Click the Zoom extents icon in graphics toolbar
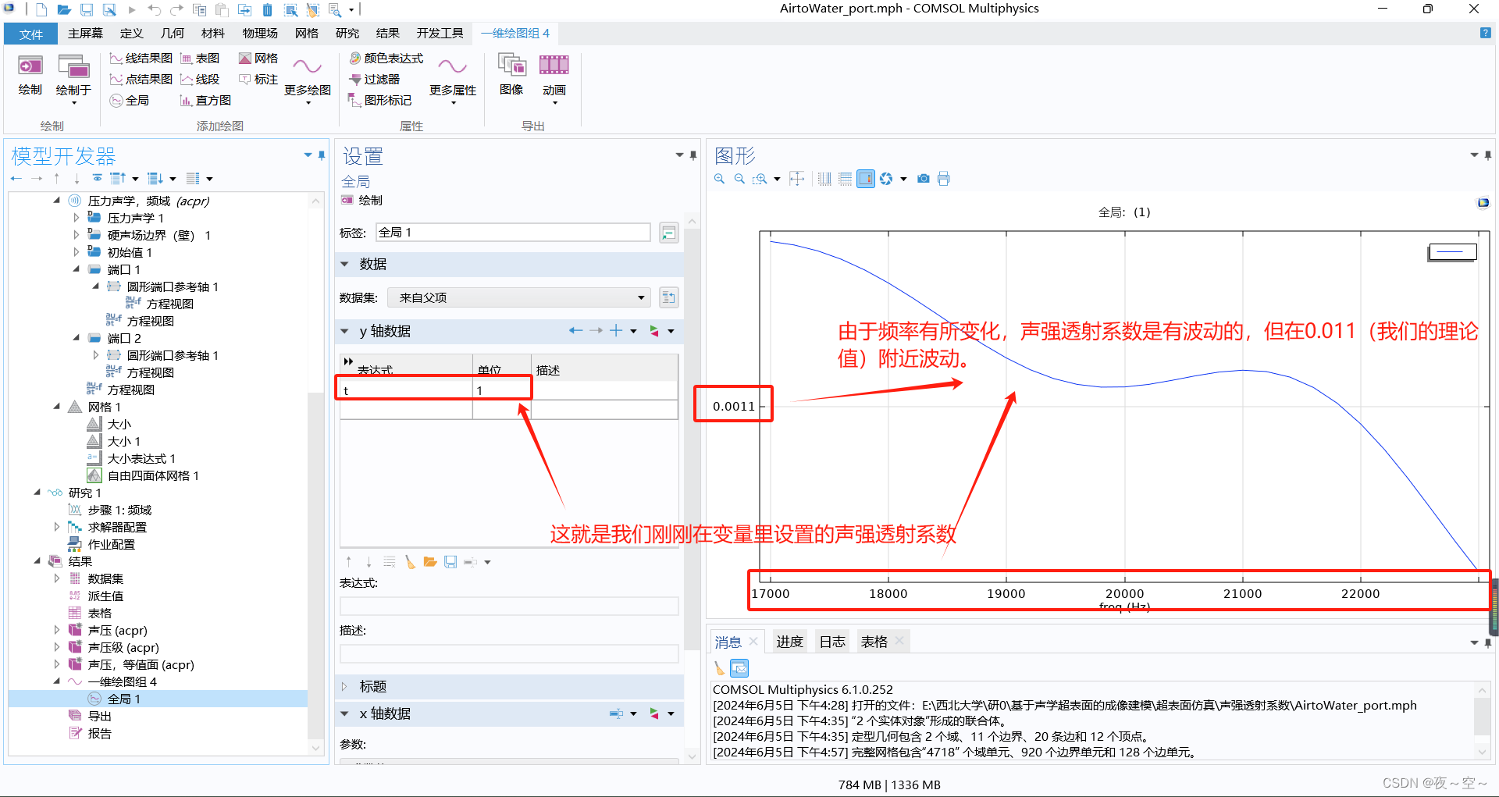This screenshot has width=1499, height=797. tap(796, 179)
